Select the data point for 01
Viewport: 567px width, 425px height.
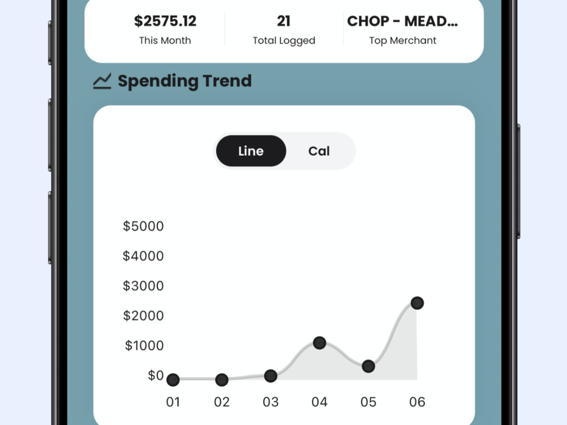coord(173,379)
